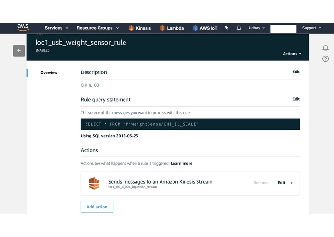The height and width of the screenshot is (237, 334).
Task: Open the Kinesis service shortcut
Action: (x=140, y=28)
